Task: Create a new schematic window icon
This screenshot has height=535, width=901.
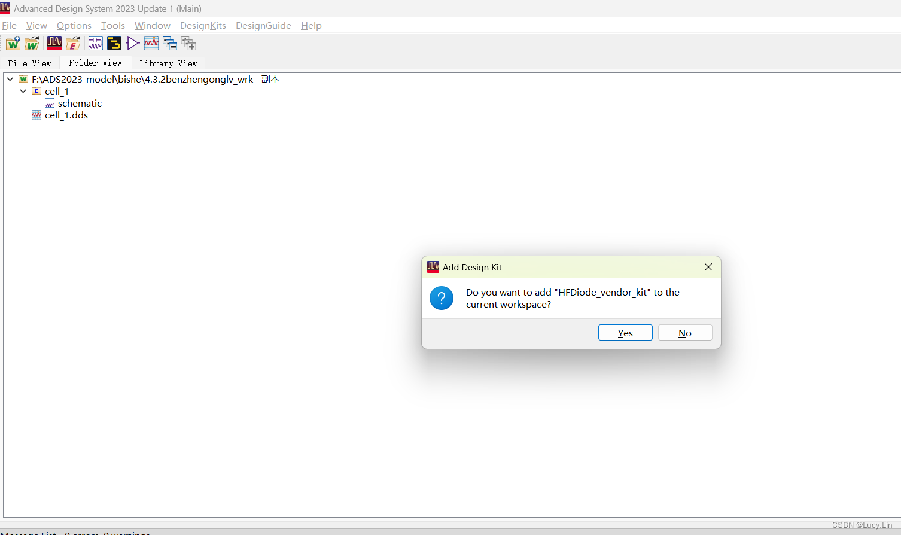Action: click(x=96, y=43)
